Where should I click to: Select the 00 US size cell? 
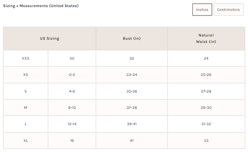(72, 58)
